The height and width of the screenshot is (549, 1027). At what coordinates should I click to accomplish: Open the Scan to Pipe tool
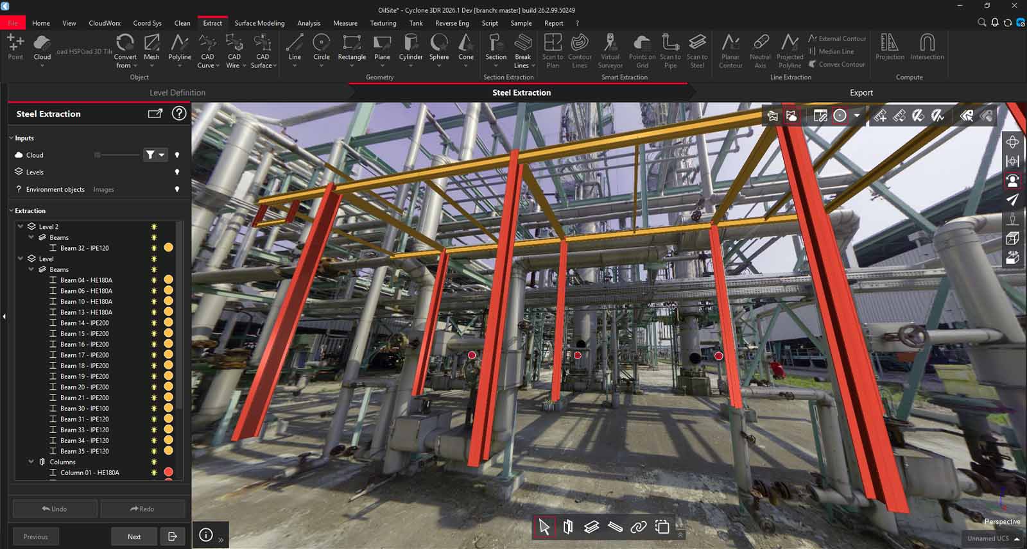(670, 51)
